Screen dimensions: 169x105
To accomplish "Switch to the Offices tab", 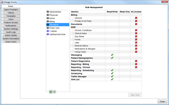I will [11, 13].
